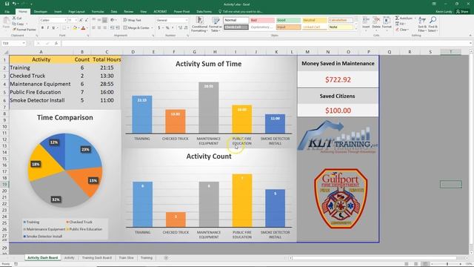Image resolution: width=474 pixels, height=267 pixels.
Task: Click the Share button
Action: tap(462, 12)
